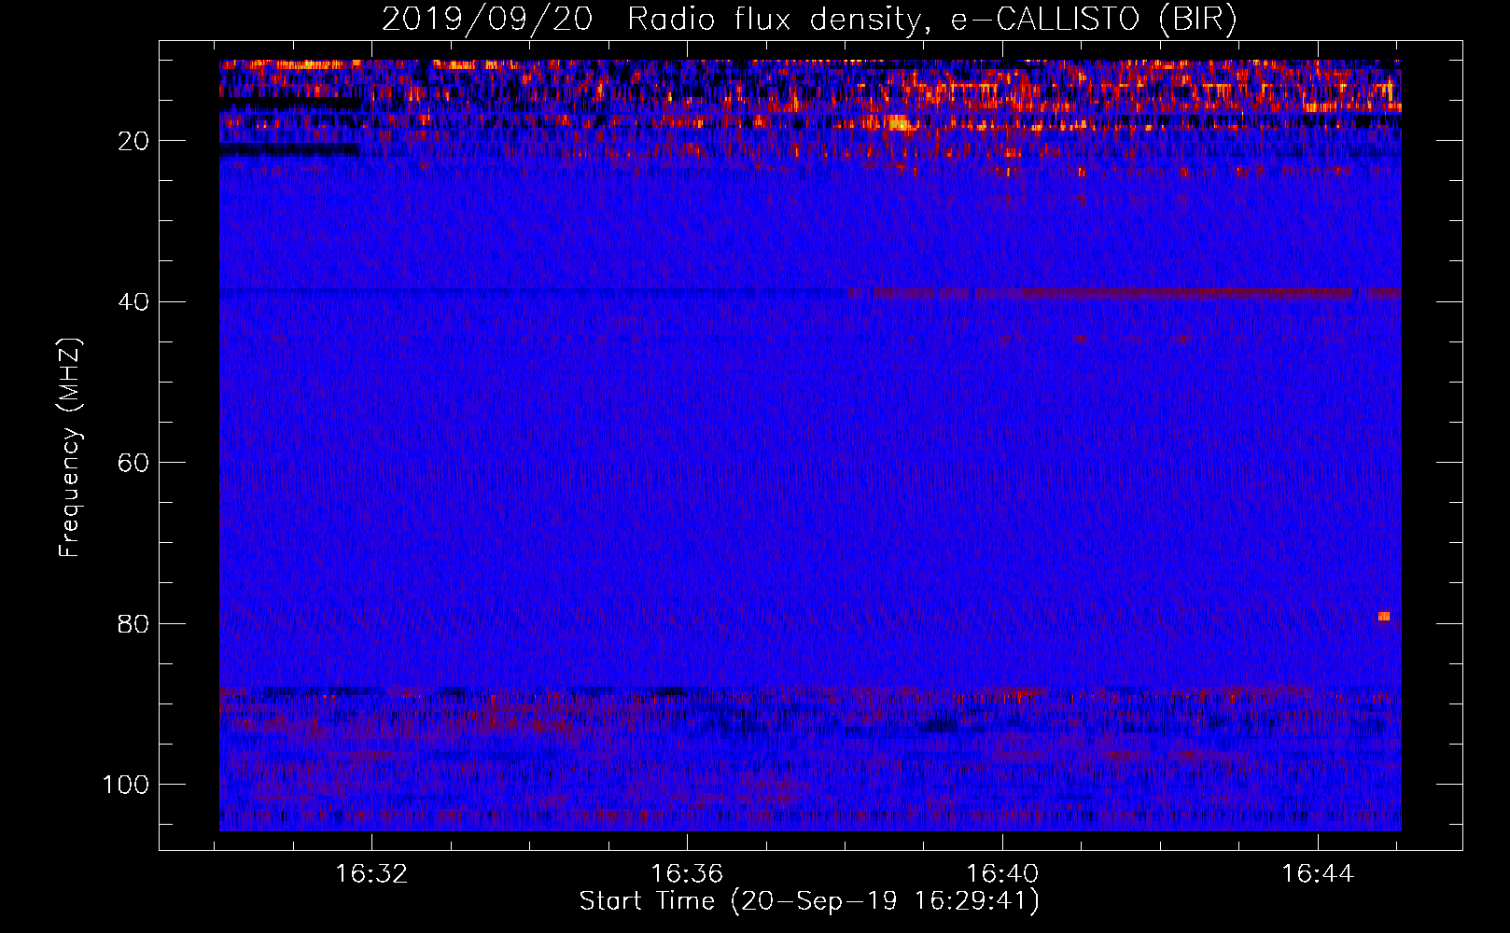
Task: Select the 16:44 time tick label
Action: (1317, 874)
